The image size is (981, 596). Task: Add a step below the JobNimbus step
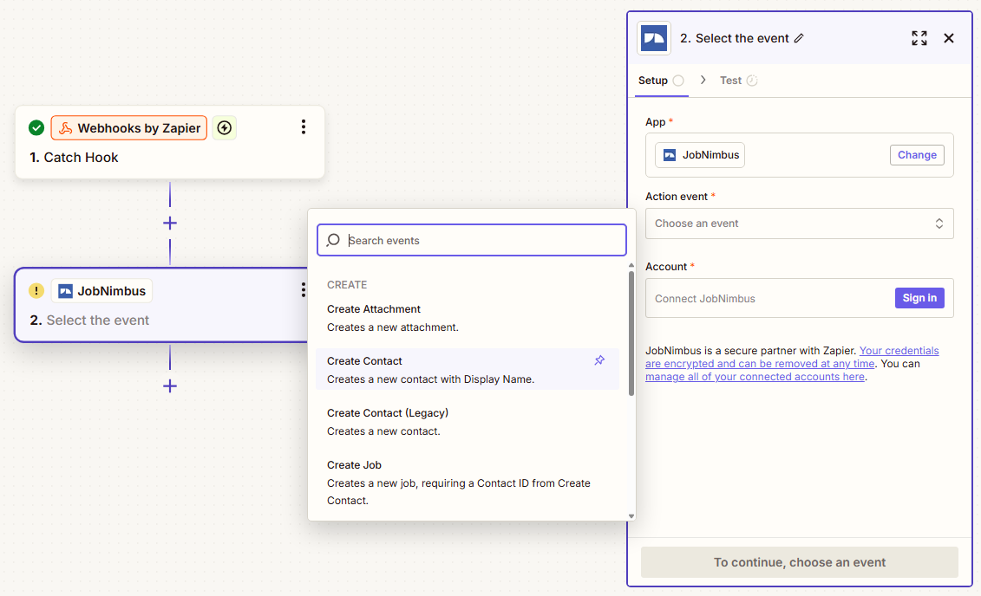[x=169, y=386]
